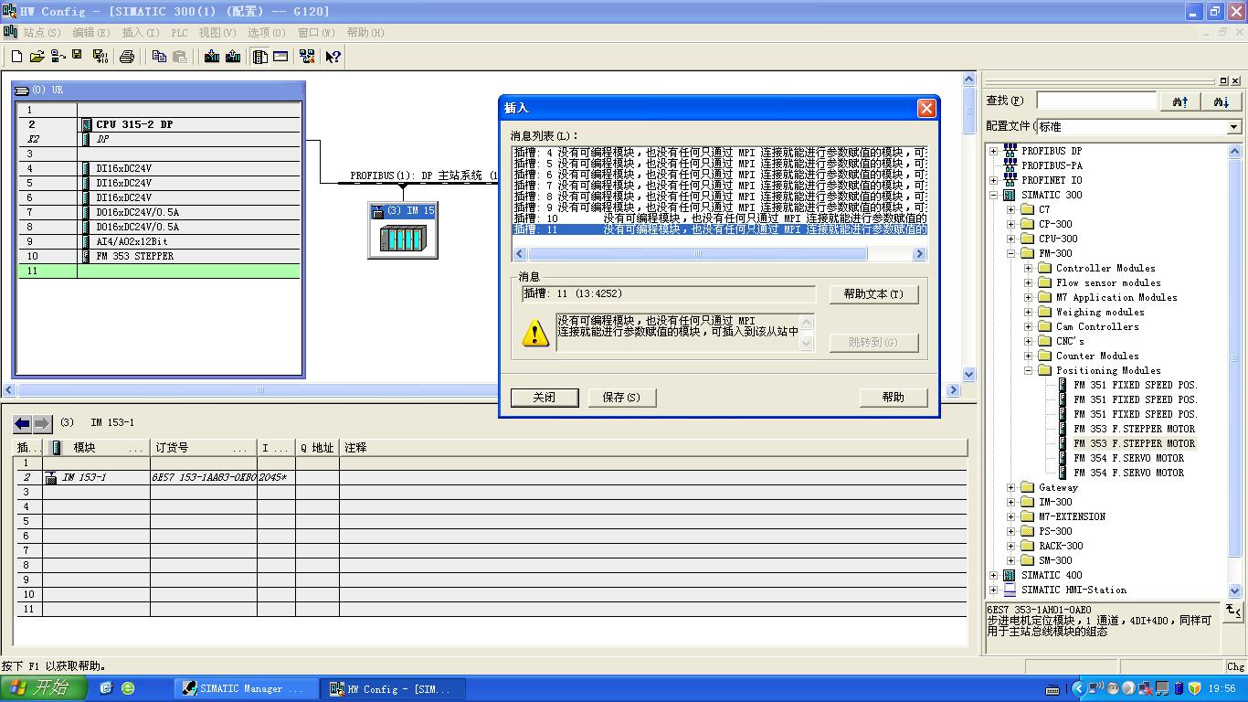This screenshot has height=702, width=1248.
Task: Open the 站点(S) menu
Action: coord(42,33)
